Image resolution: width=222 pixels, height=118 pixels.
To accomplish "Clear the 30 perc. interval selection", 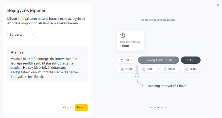I will pos(33,35).
